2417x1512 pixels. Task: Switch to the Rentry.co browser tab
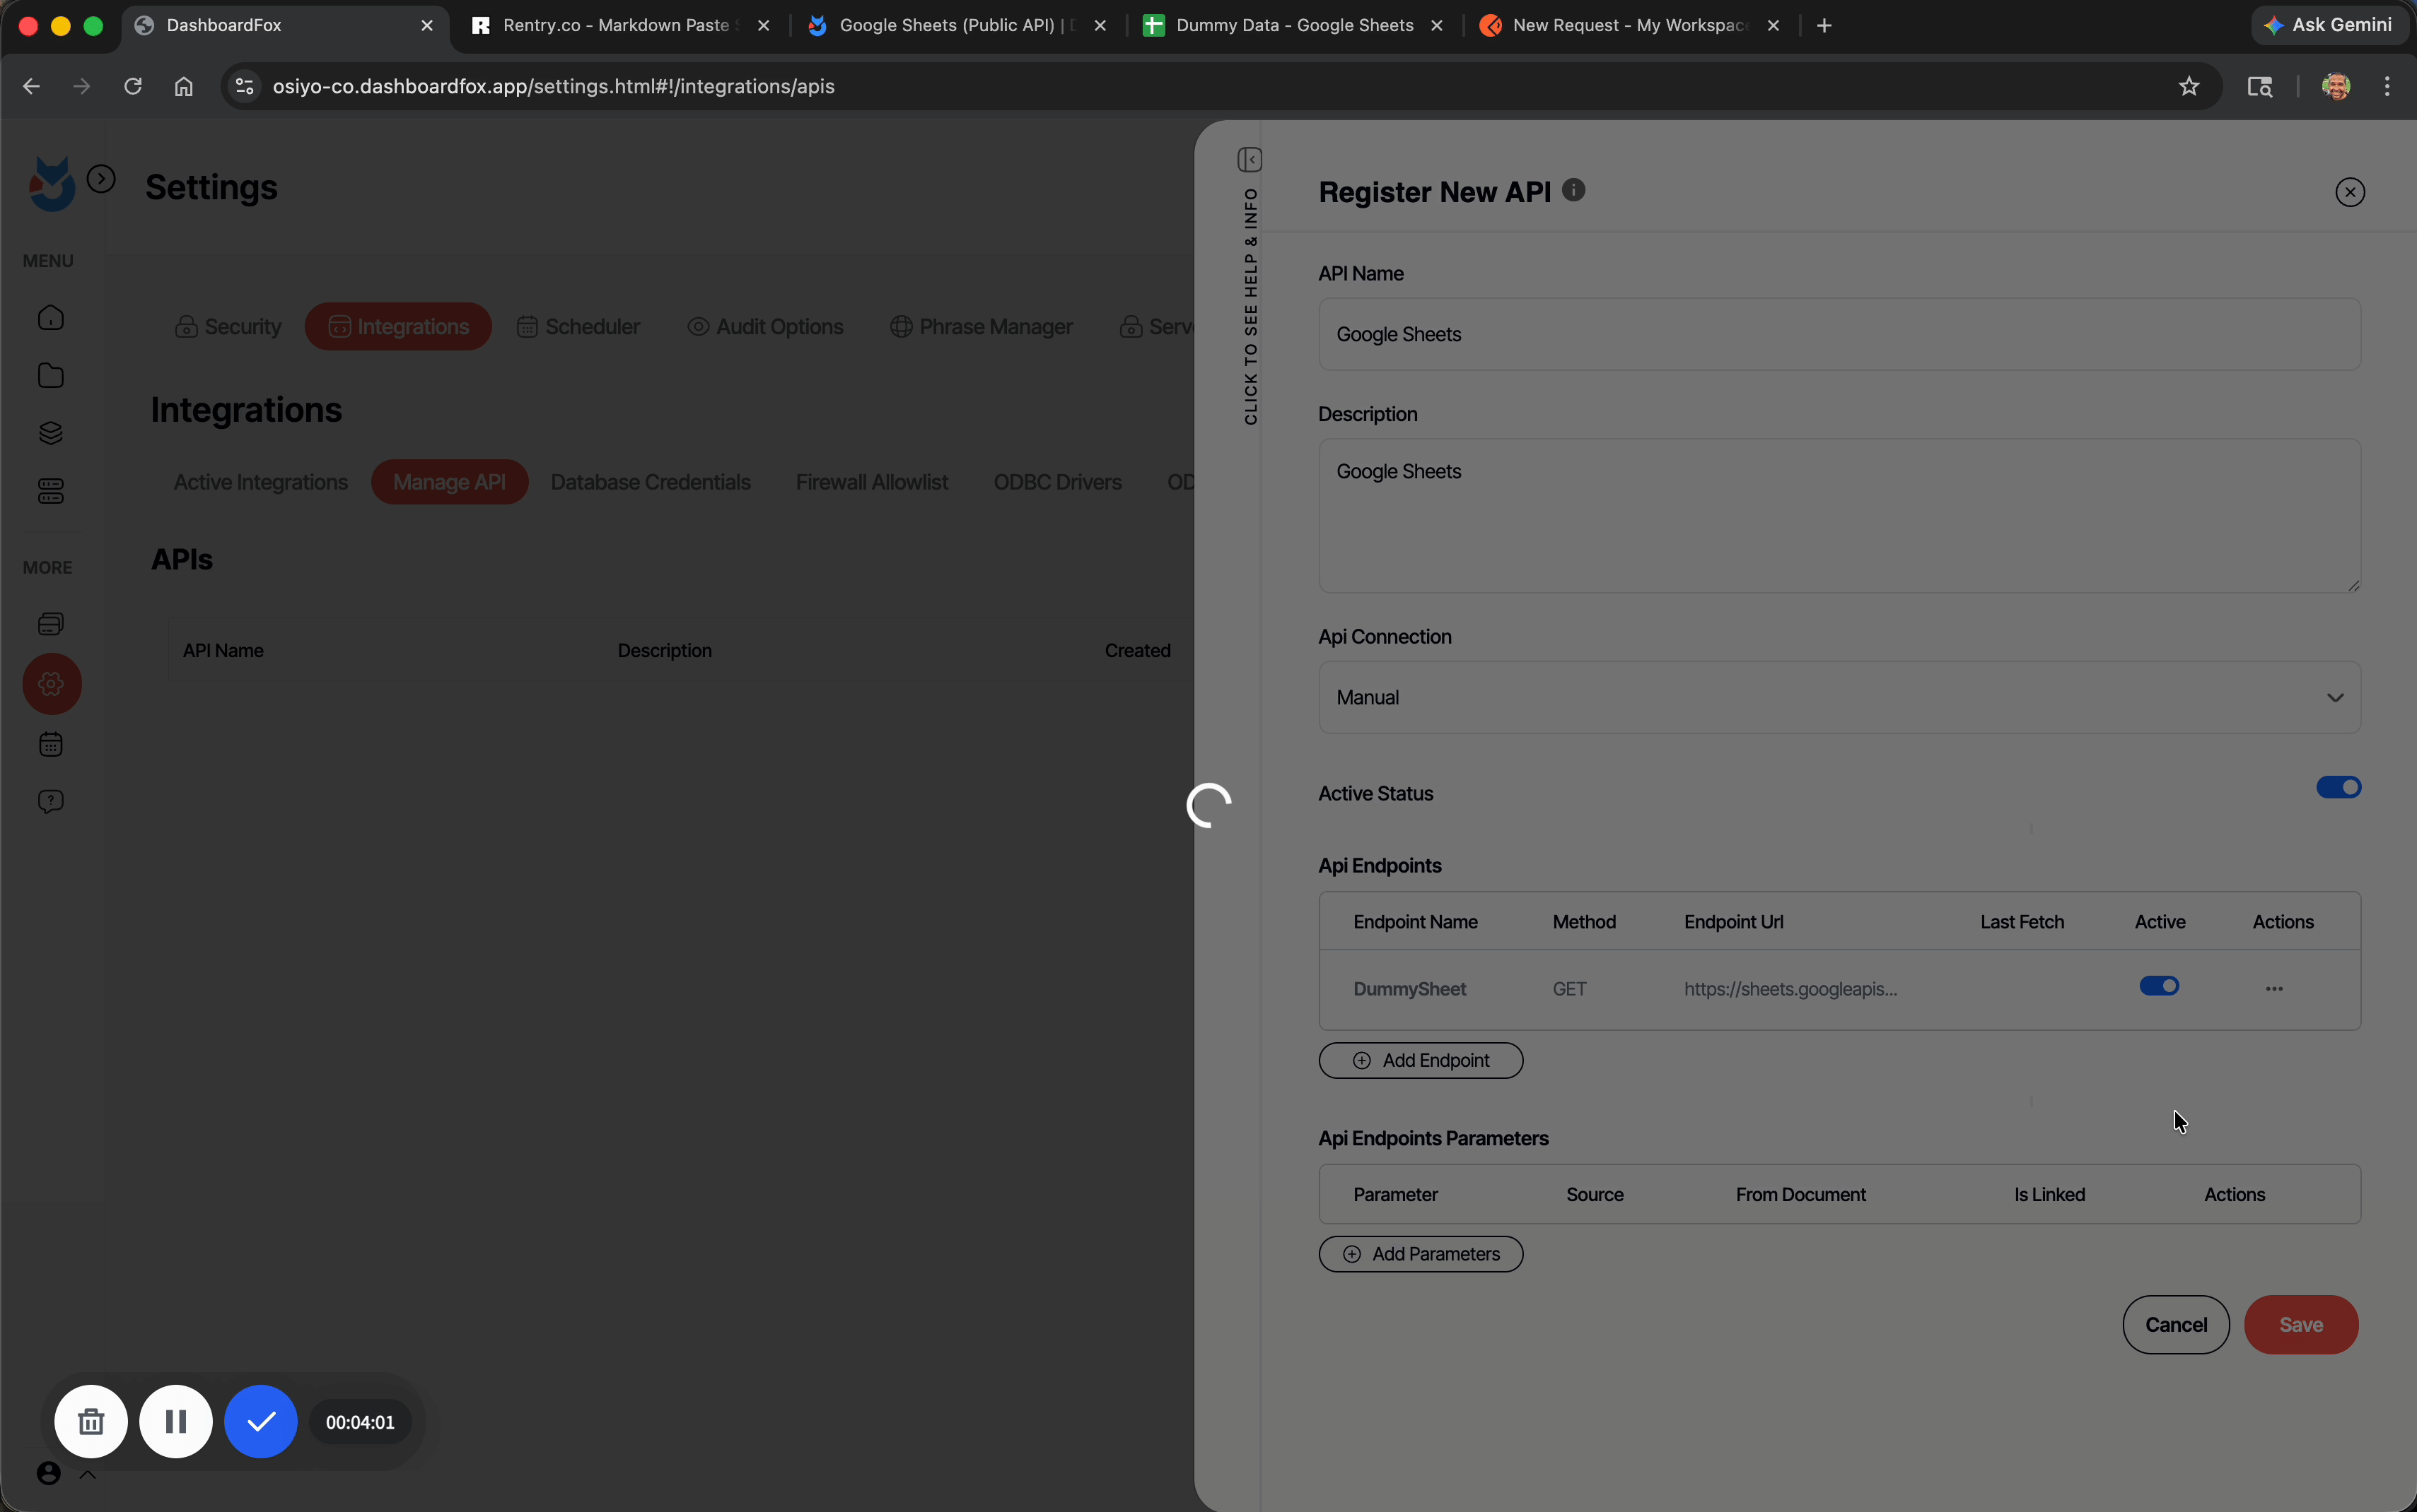[x=620, y=26]
